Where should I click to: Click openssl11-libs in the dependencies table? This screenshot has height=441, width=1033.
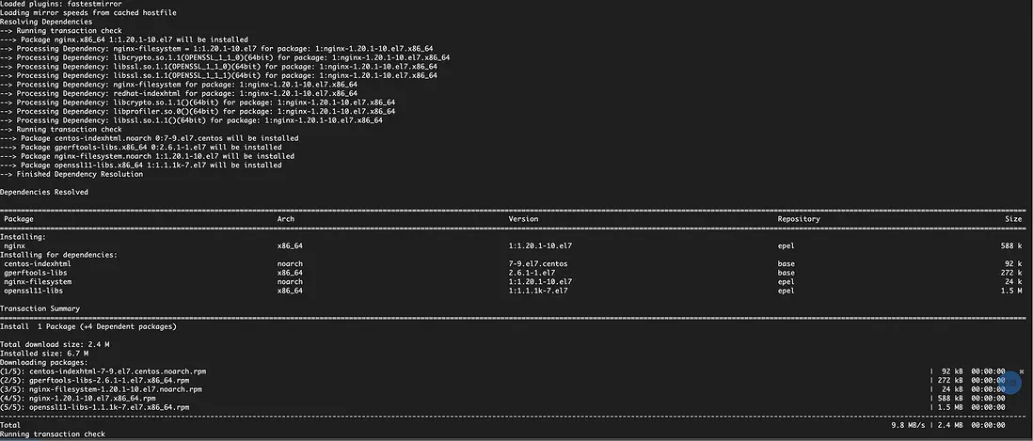34,291
